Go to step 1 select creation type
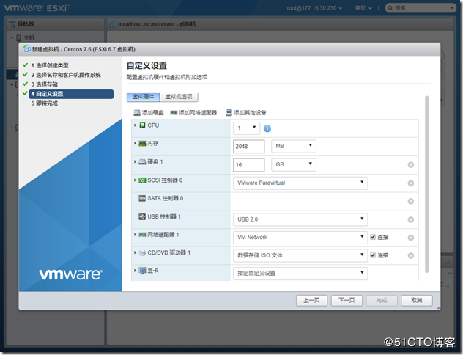Viewport: 463px width, 355px height. tap(50, 65)
